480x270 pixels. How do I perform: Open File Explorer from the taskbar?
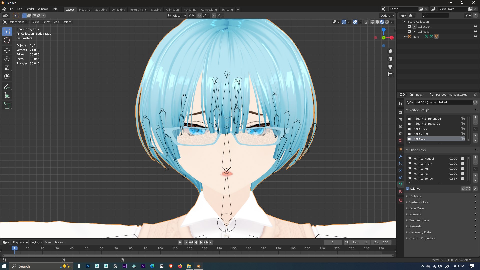coord(189,266)
